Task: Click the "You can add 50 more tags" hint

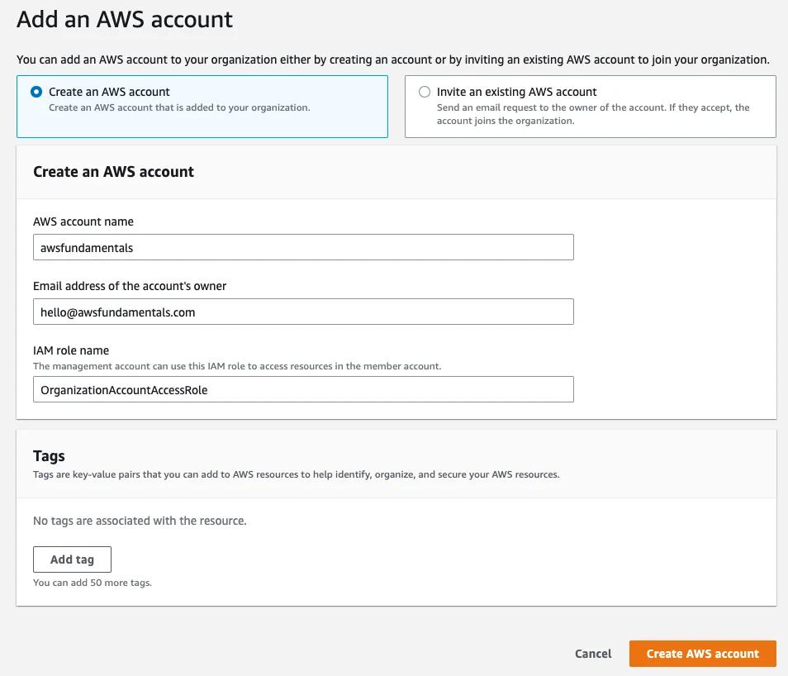Action: click(93, 583)
